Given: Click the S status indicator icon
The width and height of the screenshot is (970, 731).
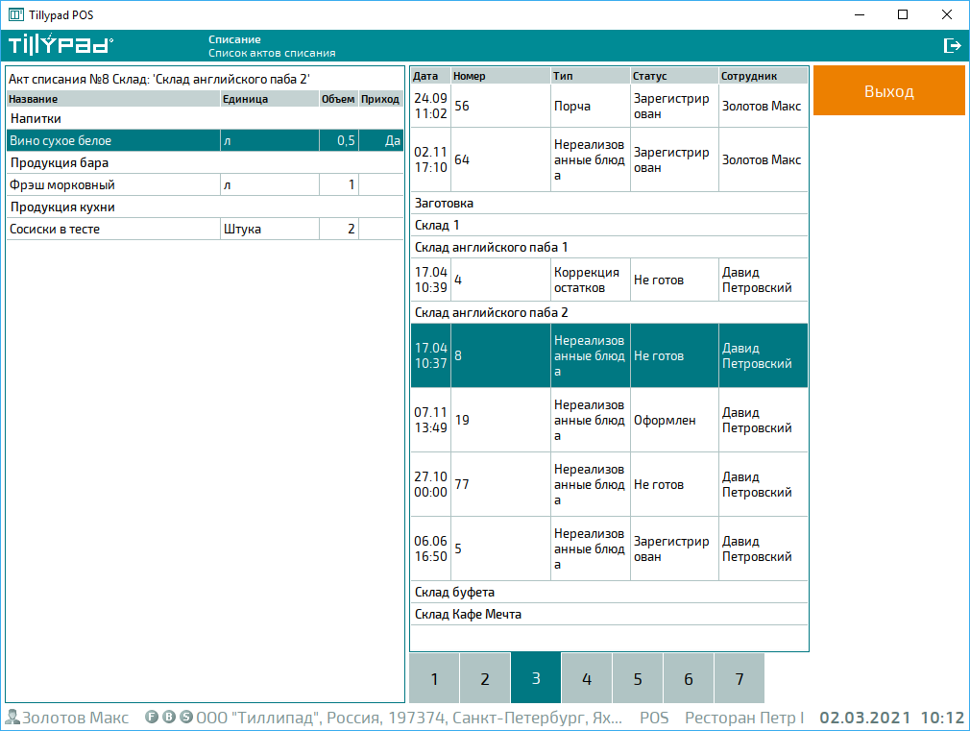Looking at the screenshot, I should pos(185,718).
